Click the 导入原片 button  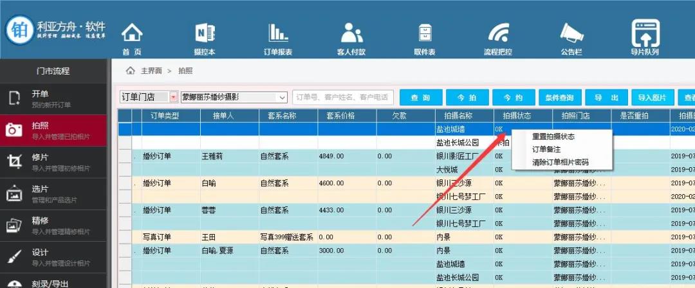click(x=653, y=98)
